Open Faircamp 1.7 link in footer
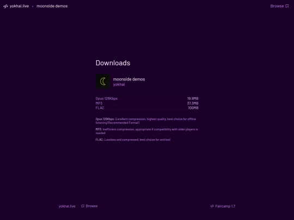This screenshot has height=220, width=294. 223,206
